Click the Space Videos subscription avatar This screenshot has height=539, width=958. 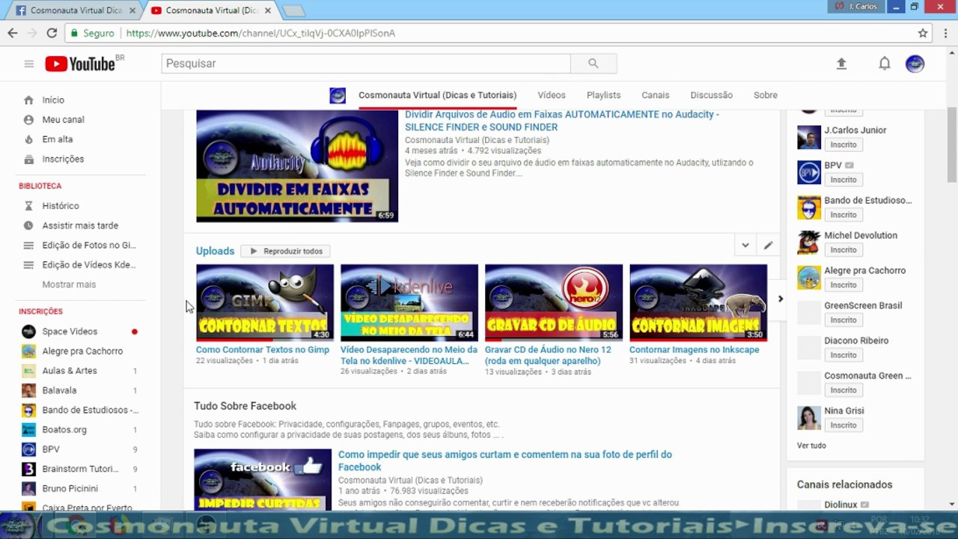(28, 332)
